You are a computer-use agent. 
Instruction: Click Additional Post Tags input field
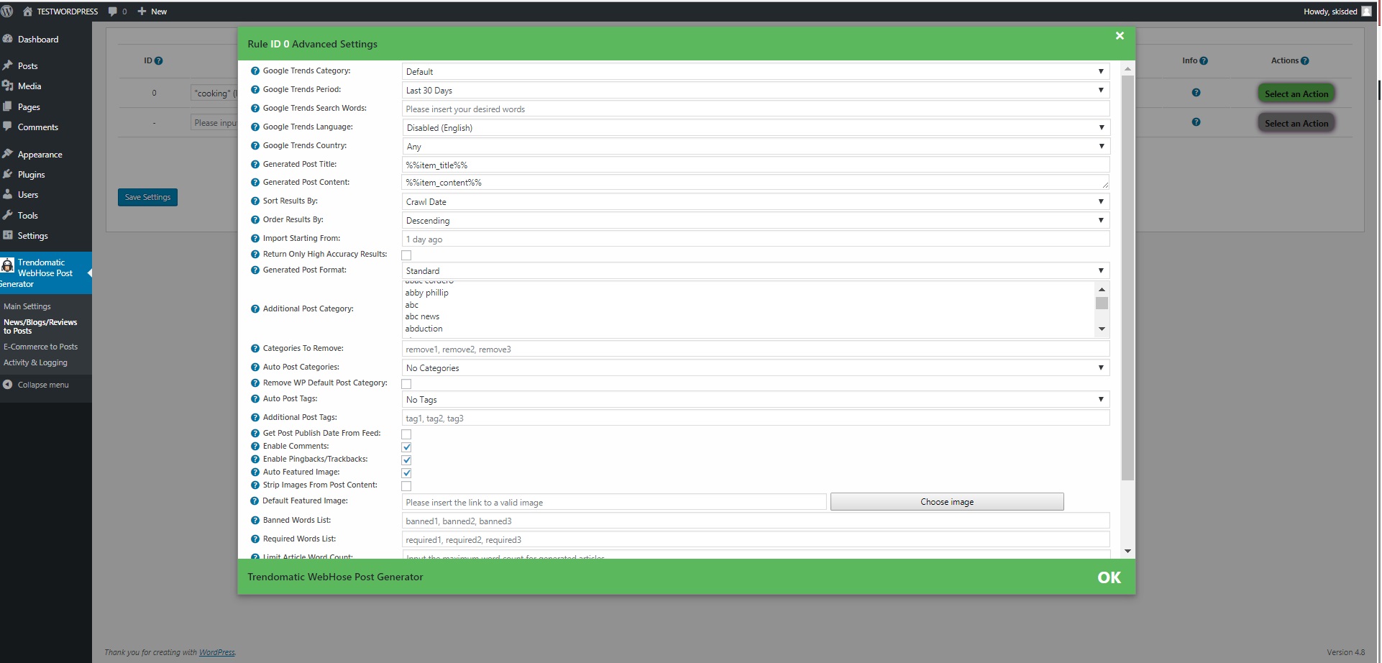[x=756, y=419]
